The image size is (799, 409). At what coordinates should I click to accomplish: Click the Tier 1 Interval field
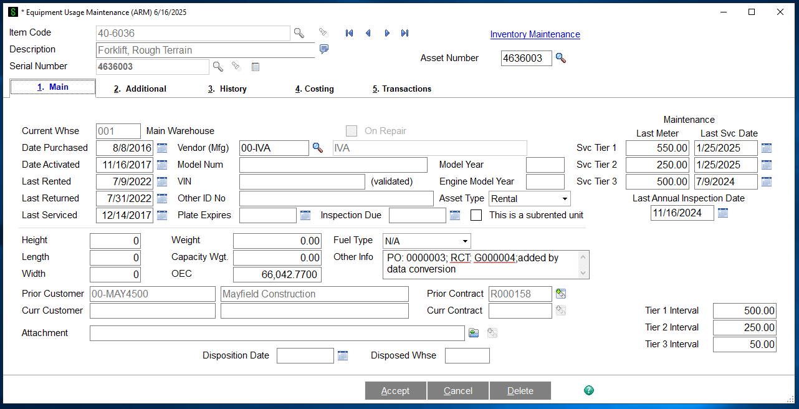745,310
